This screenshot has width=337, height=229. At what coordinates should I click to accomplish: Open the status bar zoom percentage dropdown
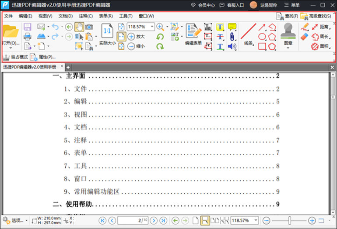point(256,220)
